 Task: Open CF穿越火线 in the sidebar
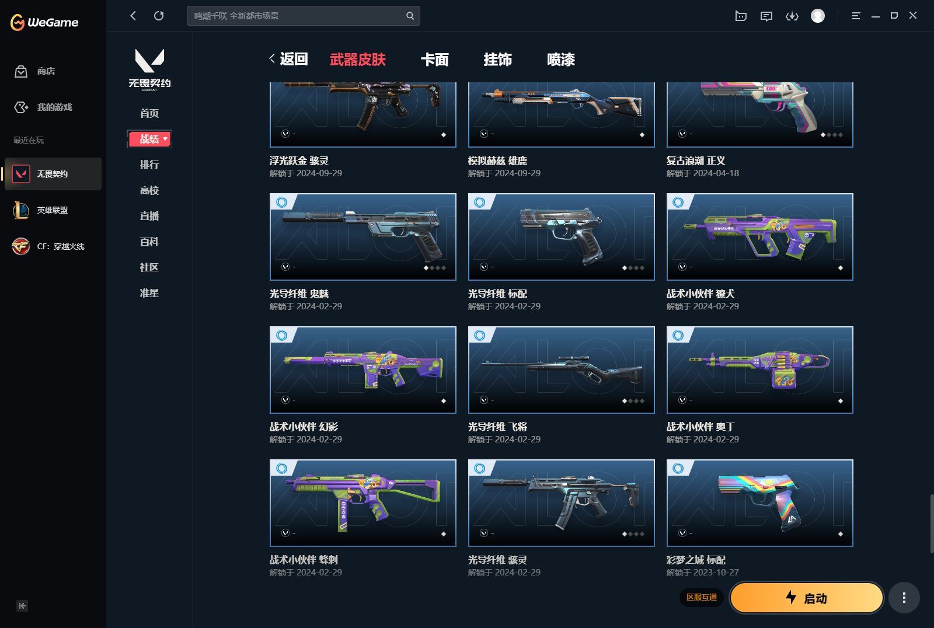click(x=21, y=246)
